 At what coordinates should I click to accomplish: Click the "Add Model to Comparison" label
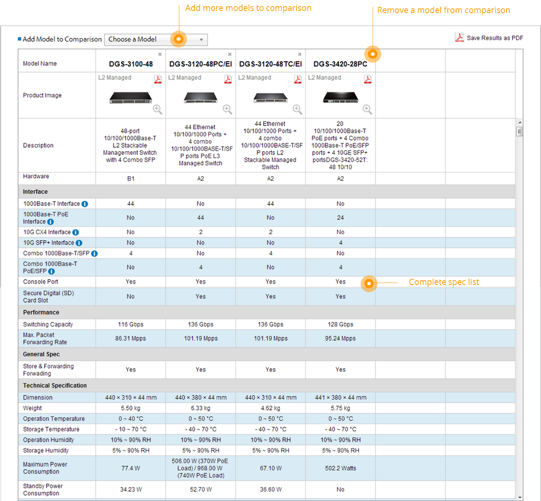[x=62, y=39]
